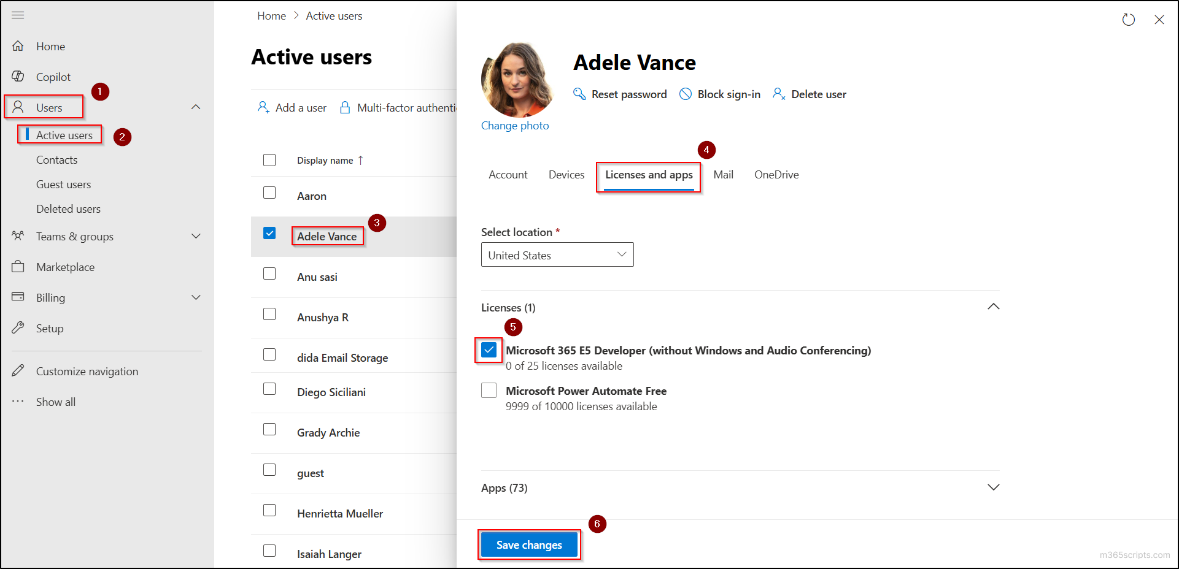The width and height of the screenshot is (1179, 569).
Task: Enable Microsoft Power Automate Free license
Action: click(489, 390)
